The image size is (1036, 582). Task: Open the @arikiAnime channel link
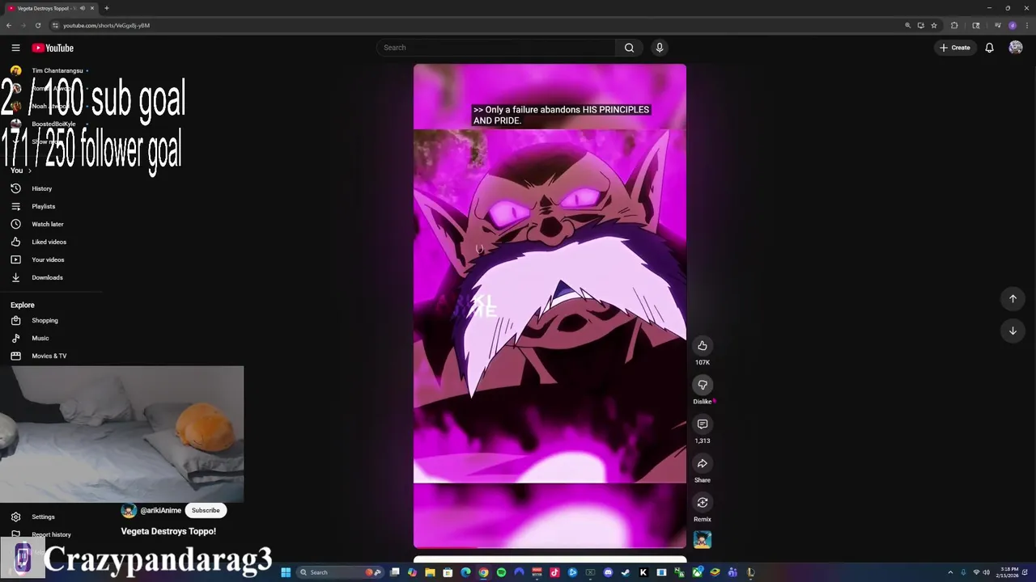coord(160,510)
